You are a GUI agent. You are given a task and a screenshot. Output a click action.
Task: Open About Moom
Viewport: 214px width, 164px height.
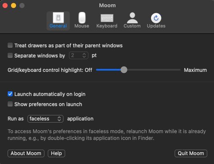point(26,153)
